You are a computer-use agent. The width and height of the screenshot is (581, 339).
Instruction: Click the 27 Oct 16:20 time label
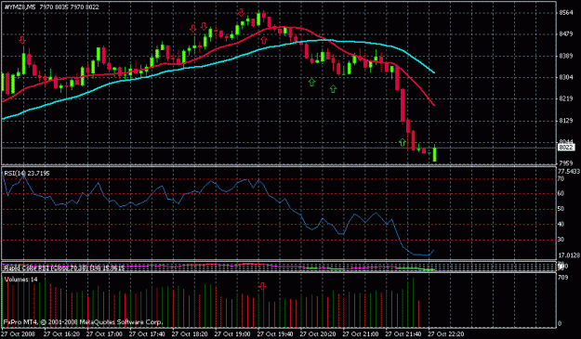[x=61, y=333]
